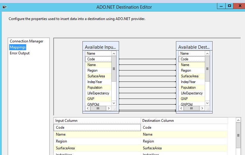
Task: Click the Input Column grid header
Action: (97, 121)
